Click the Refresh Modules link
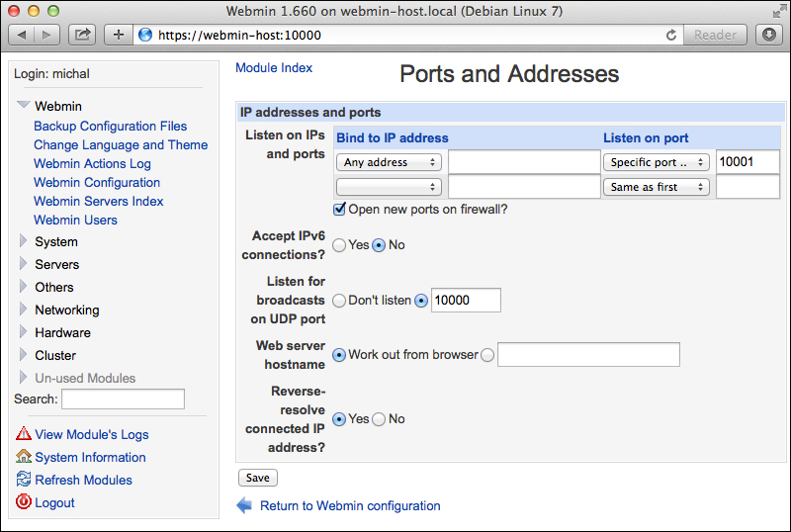Screen dimensions: 791x532 click(x=83, y=480)
